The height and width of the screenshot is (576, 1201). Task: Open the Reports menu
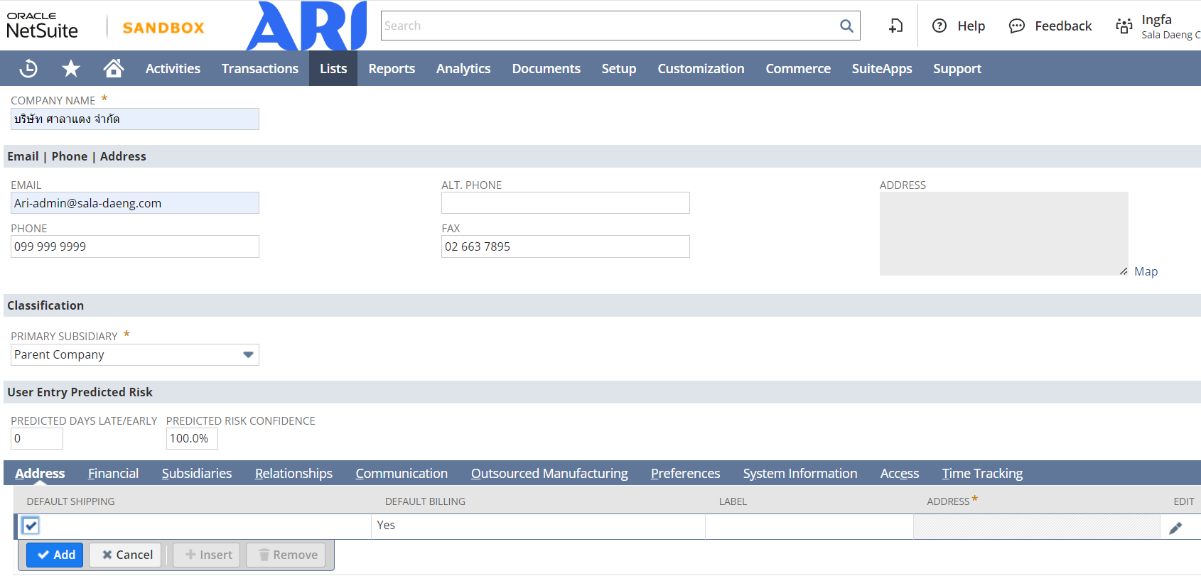(392, 68)
